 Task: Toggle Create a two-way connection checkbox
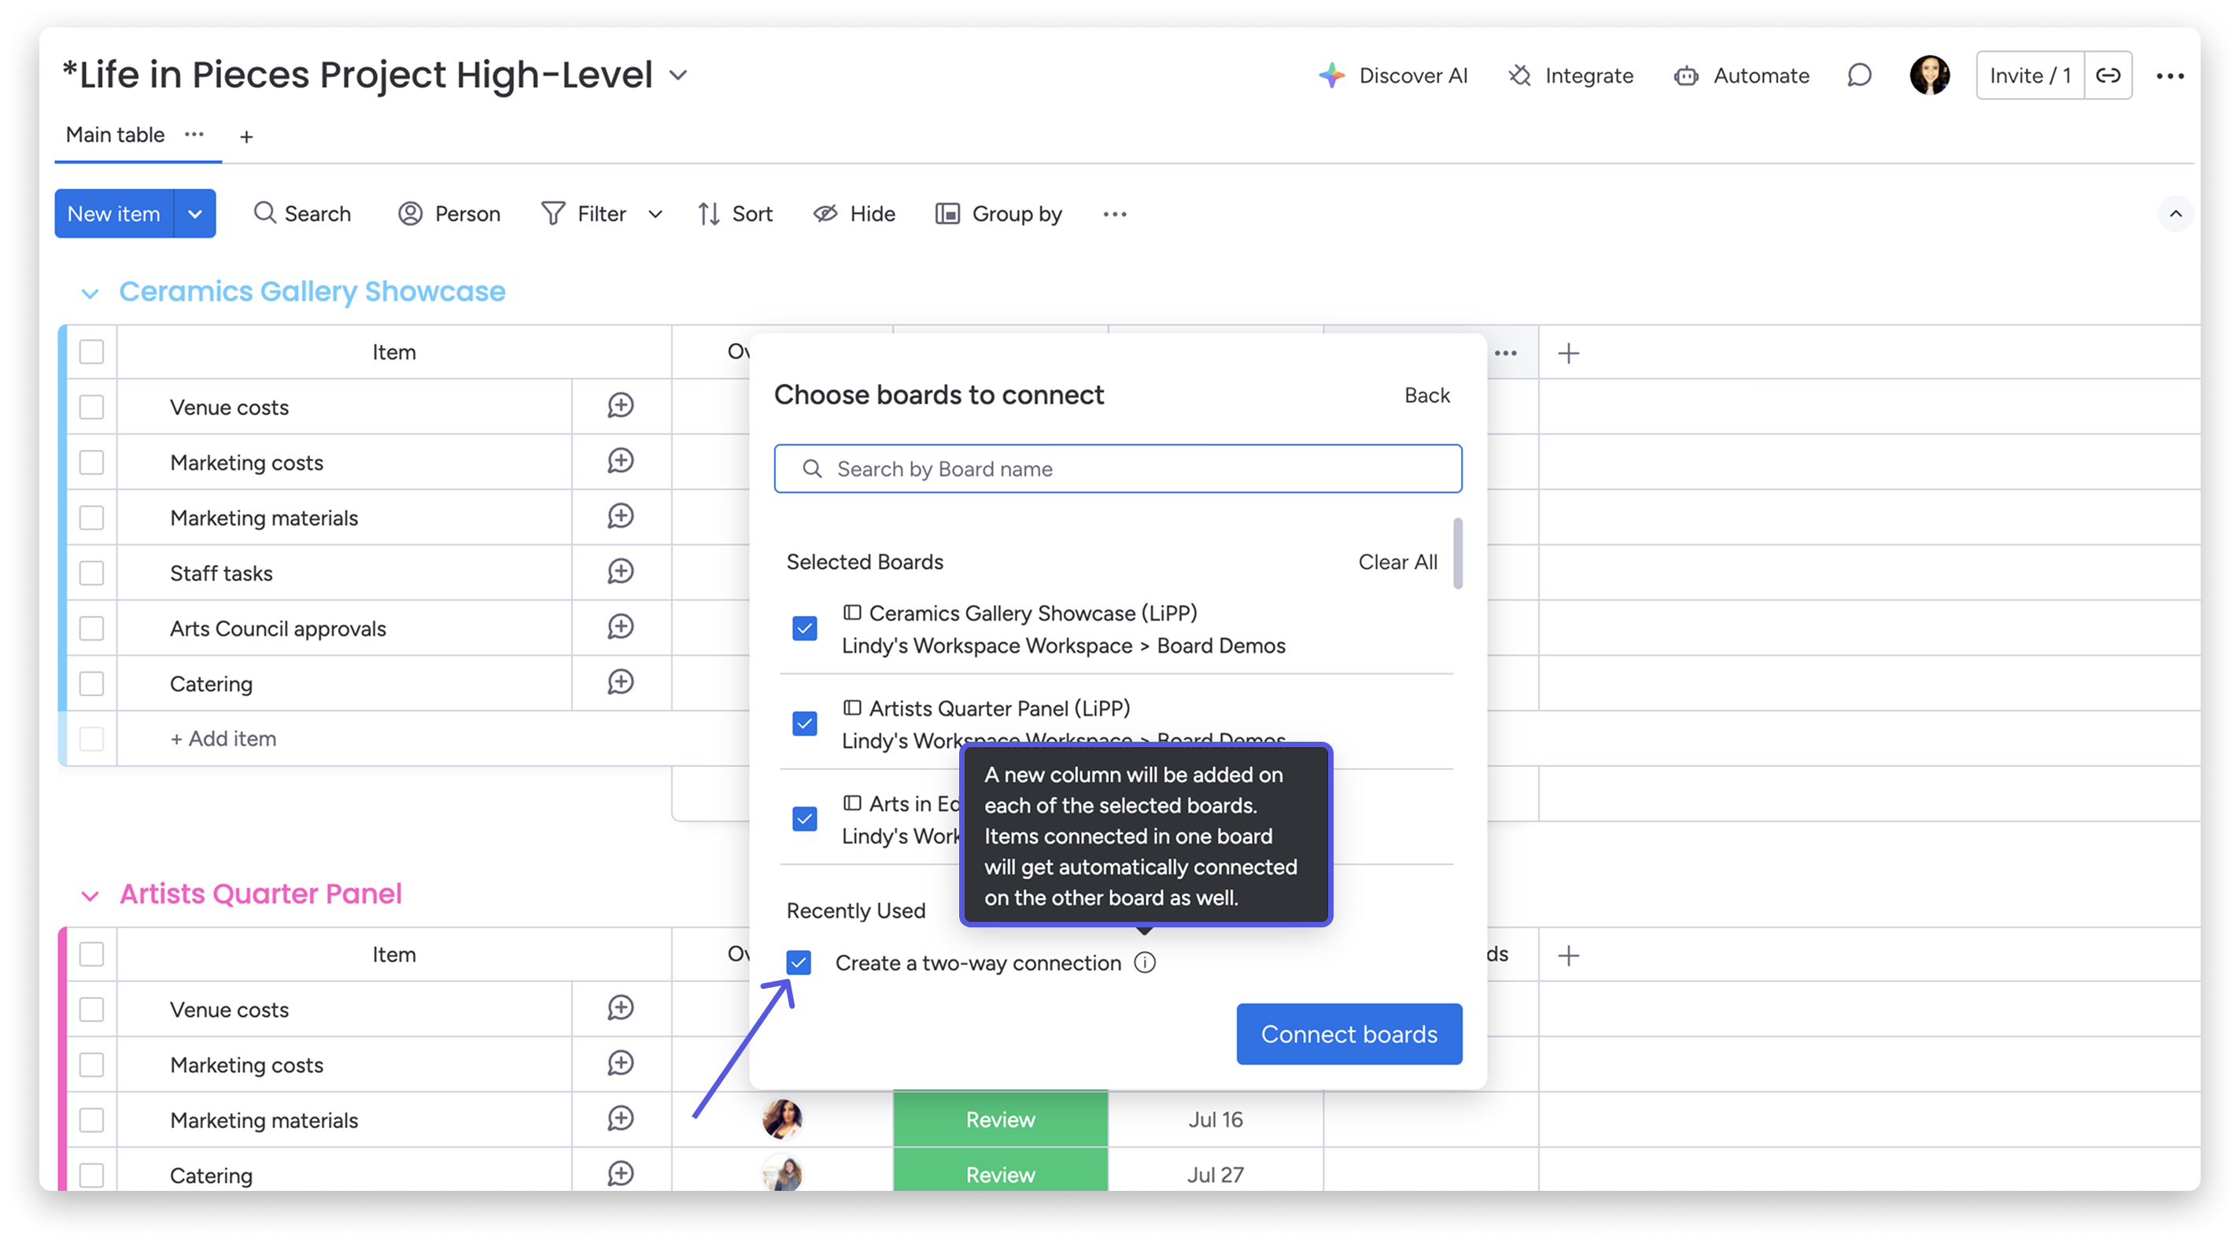point(799,963)
